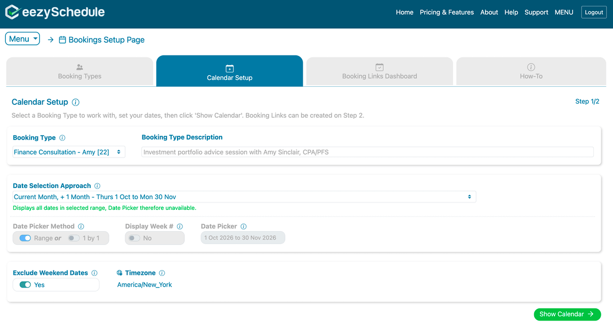This screenshot has width=613, height=327.
Task: Click the 'Calendar Setup' section heading
Action: (40, 102)
